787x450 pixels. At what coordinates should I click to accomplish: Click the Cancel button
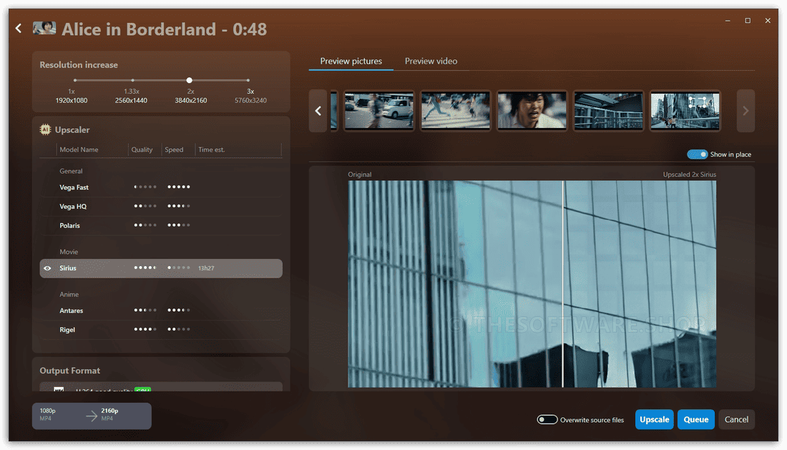point(736,419)
